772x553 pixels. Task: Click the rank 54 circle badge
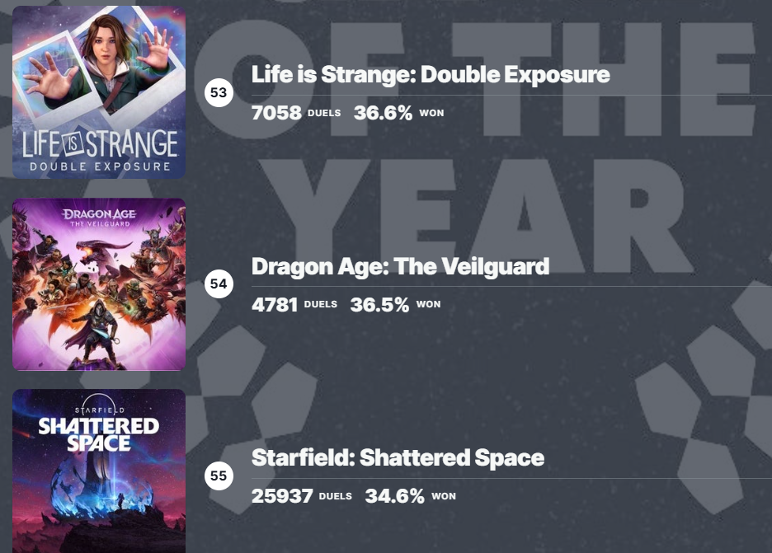tap(219, 284)
